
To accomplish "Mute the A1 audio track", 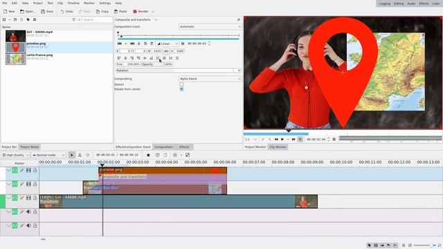I will 28,212.
